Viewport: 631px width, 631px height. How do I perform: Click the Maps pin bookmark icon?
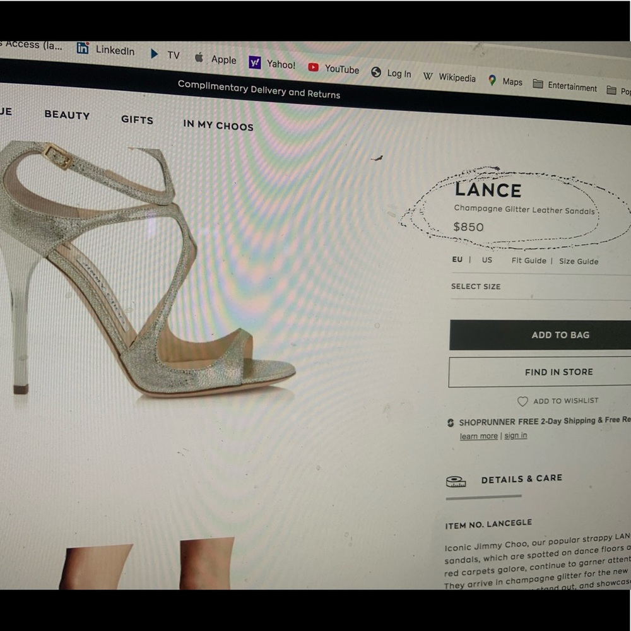click(492, 80)
